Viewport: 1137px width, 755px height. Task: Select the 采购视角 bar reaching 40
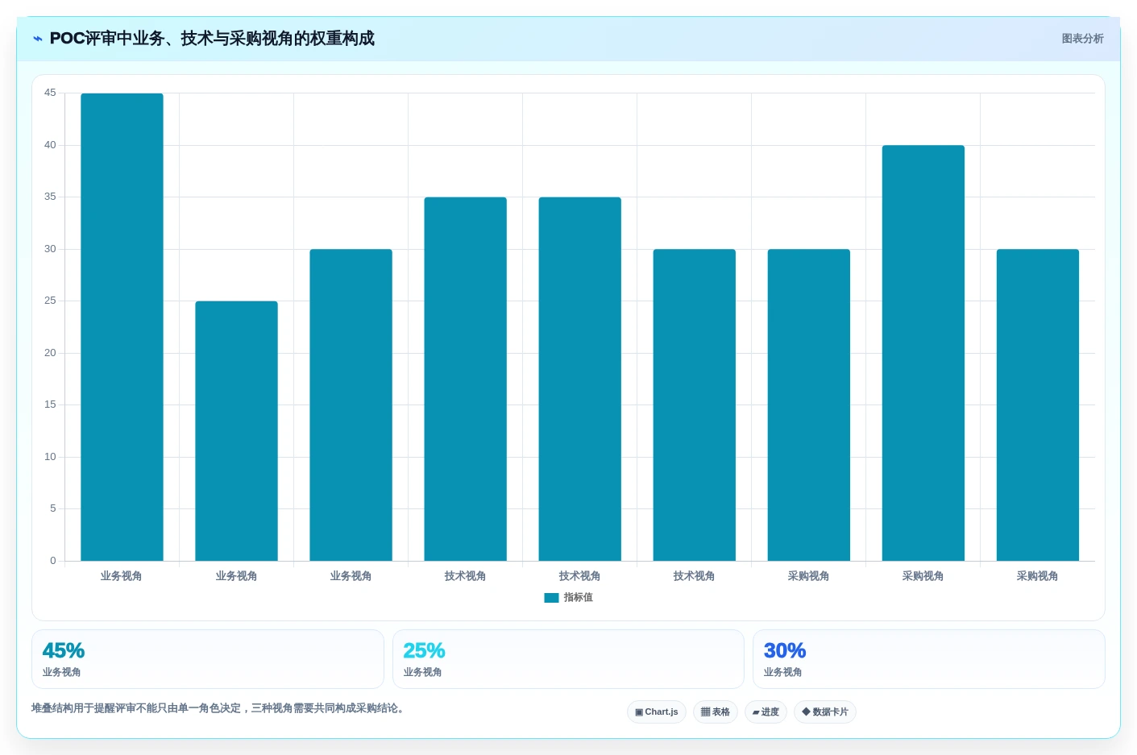pyautogui.click(x=923, y=353)
